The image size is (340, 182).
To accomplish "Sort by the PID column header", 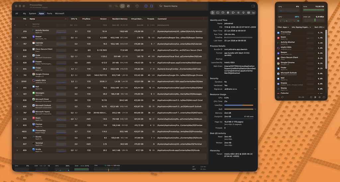I will tap(25, 19).
